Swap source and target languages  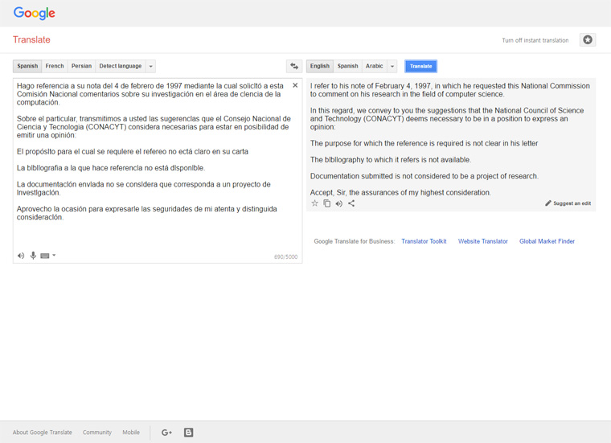[294, 66]
